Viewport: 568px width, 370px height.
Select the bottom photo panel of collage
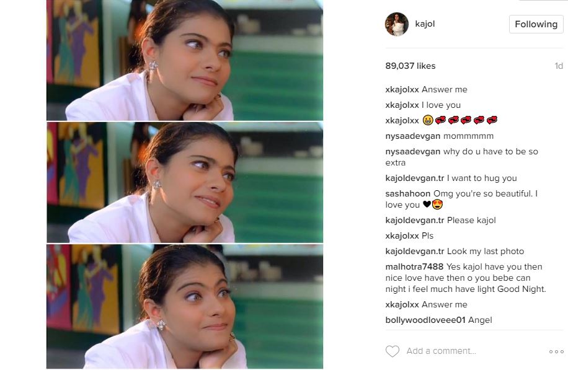click(x=185, y=307)
